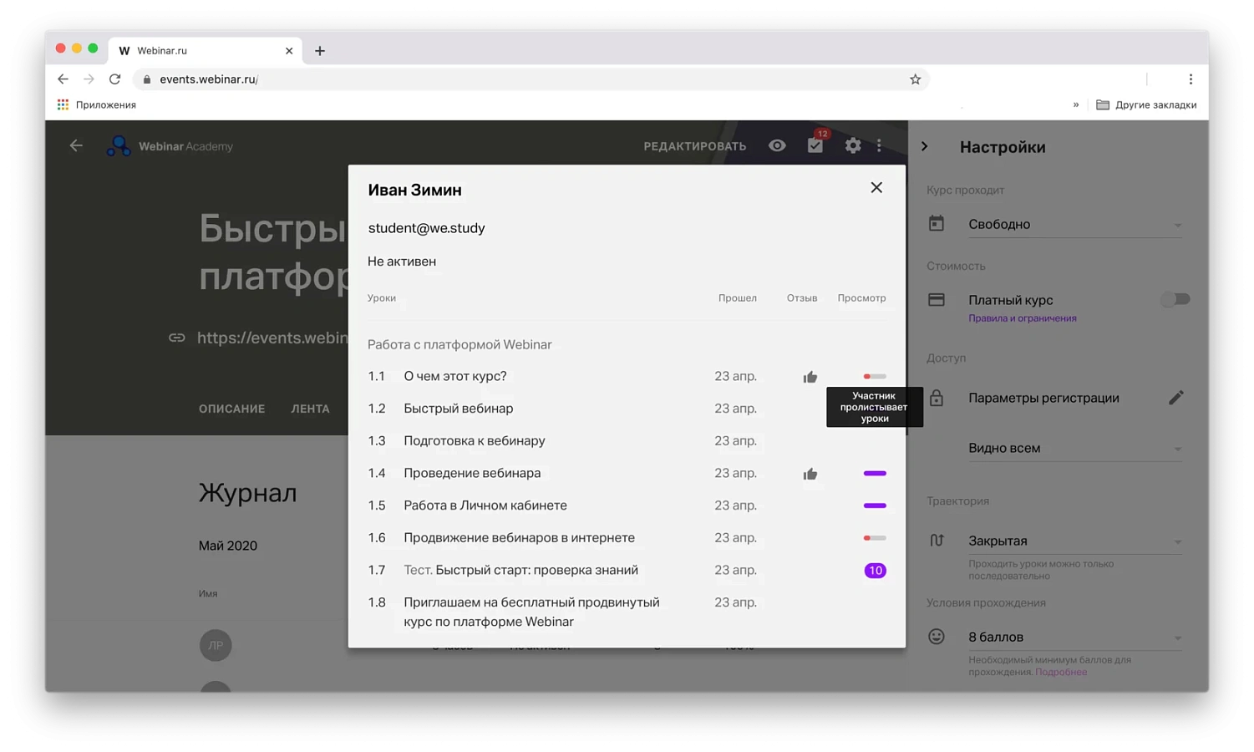This screenshot has width=1254, height=752.
Task: Click thumbs-up icon for lesson 1.4
Action: coord(810,474)
